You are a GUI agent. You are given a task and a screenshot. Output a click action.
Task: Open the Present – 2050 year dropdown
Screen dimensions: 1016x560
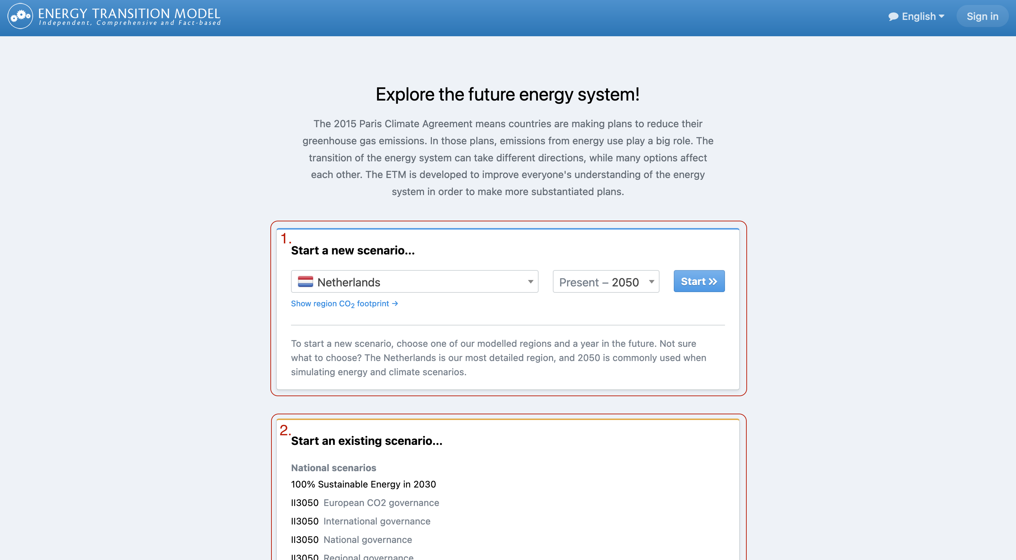point(606,282)
